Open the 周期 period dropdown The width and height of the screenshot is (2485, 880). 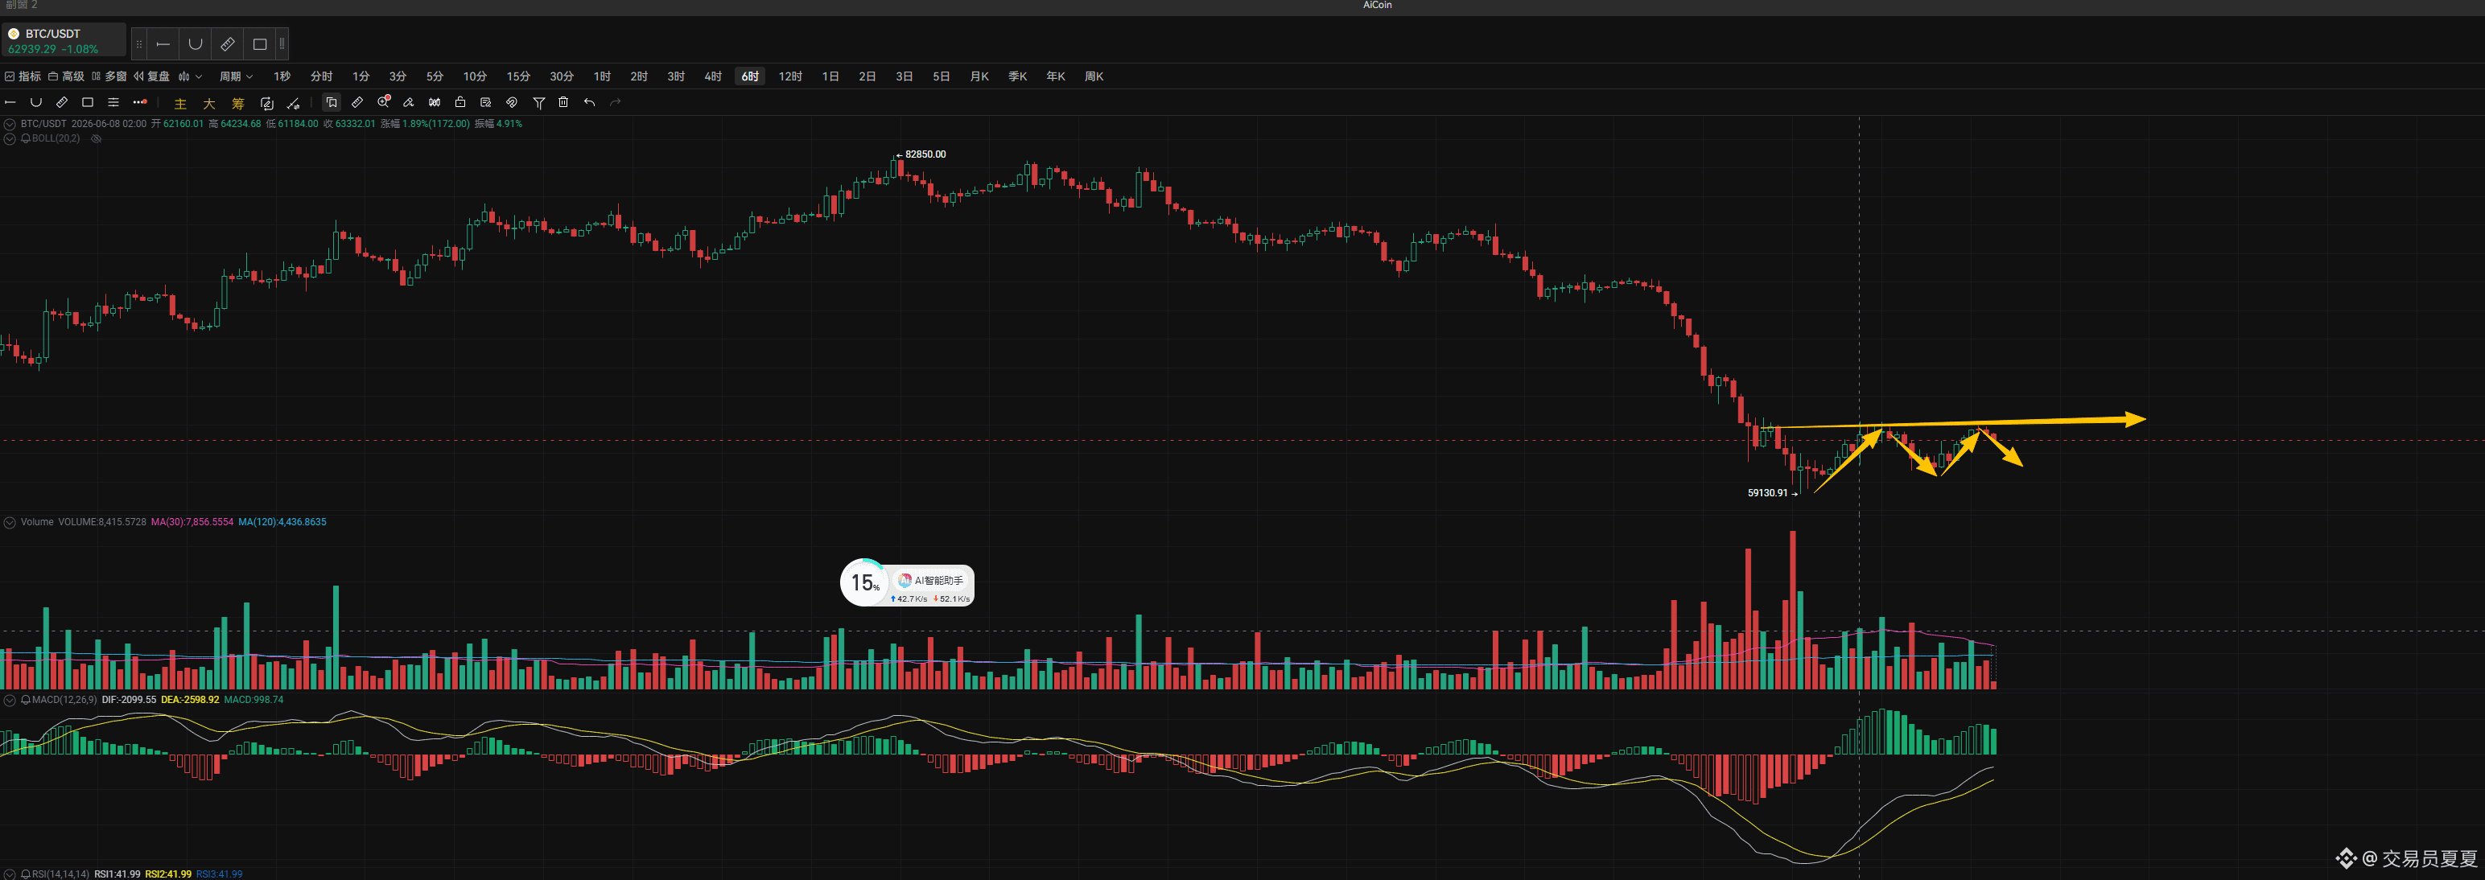(235, 76)
